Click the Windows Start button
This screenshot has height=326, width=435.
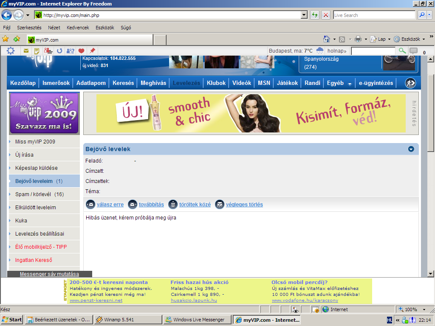[x=12, y=320]
